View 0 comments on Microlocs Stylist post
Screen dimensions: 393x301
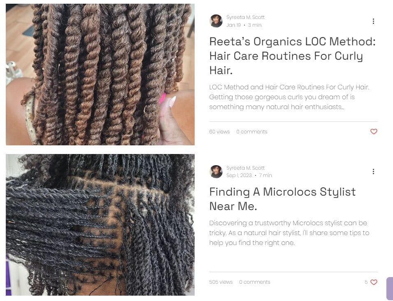(255, 282)
